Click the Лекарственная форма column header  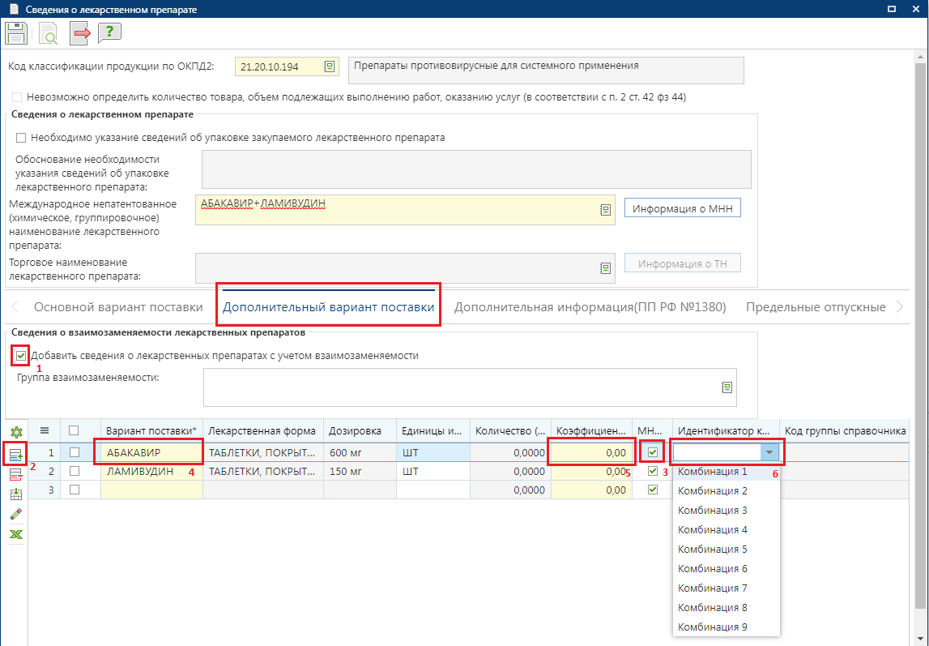(x=263, y=431)
